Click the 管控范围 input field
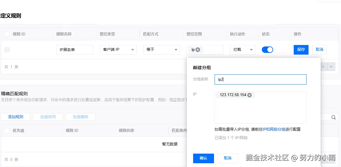The image size is (341, 167). [x=205, y=50]
